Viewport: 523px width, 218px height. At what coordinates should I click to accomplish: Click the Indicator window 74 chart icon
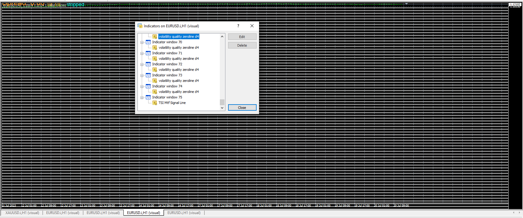click(148, 86)
